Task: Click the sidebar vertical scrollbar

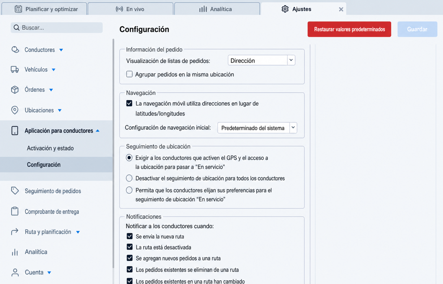Action: pyautogui.click(x=113, y=154)
